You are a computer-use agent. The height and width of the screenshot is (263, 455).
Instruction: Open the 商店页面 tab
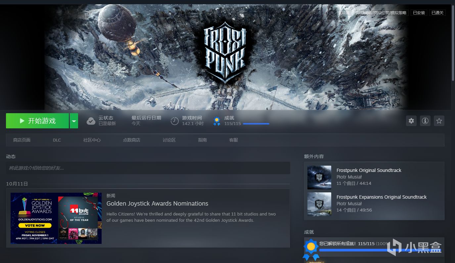(x=22, y=140)
